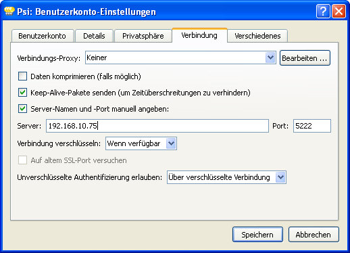Open Unverschlüsselte Authentifizierung erlauben dropdown

coord(226,177)
